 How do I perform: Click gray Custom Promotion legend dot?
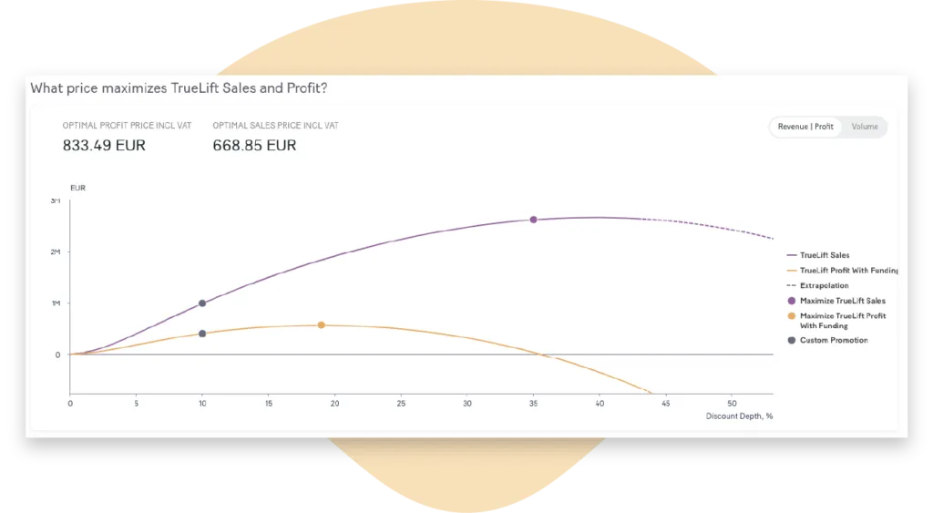tap(791, 340)
